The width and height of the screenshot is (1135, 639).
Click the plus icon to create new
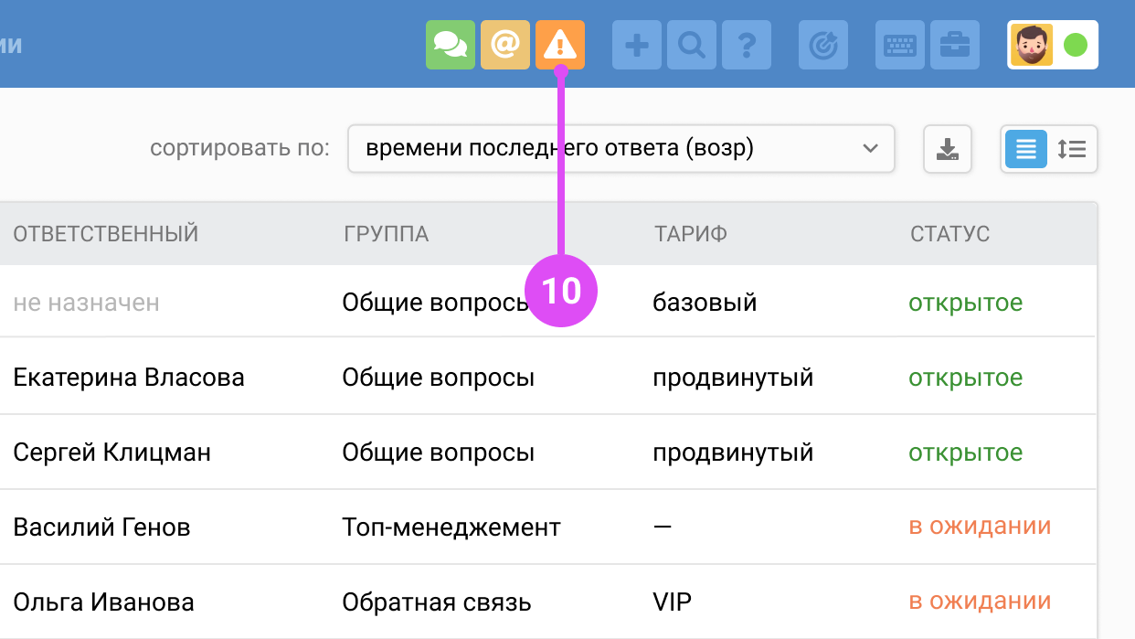pos(636,45)
